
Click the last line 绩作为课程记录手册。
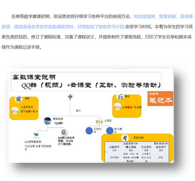tap(22, 47)
